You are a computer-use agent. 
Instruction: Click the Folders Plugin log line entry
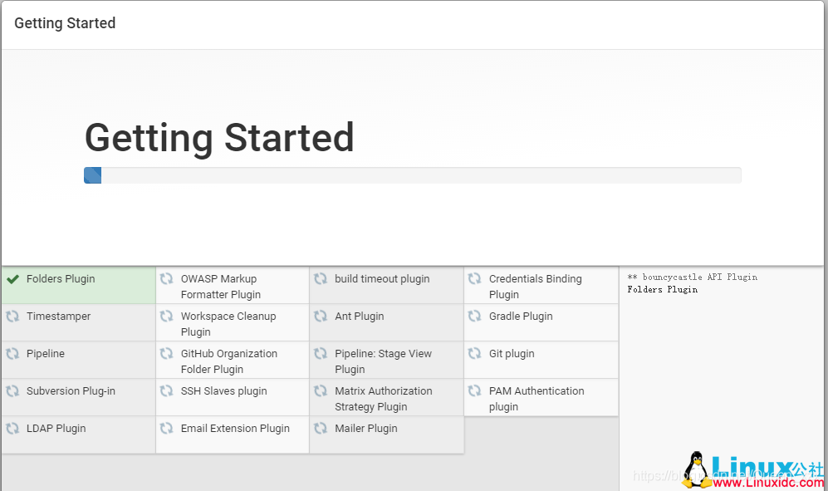pyautogui.click(x=662, y=290)
